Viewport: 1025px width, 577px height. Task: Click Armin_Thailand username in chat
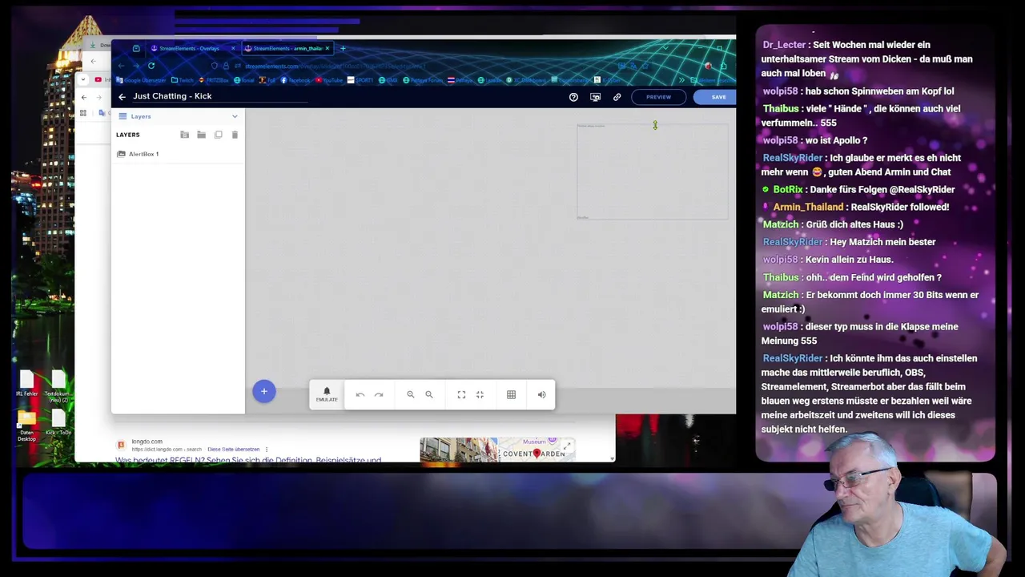[x=808, y=207]
